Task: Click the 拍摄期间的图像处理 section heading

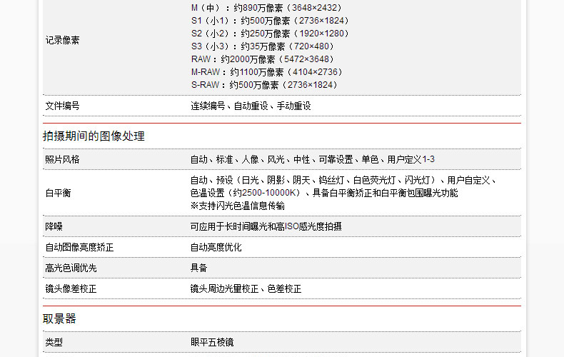Action: tap(94, 136)
